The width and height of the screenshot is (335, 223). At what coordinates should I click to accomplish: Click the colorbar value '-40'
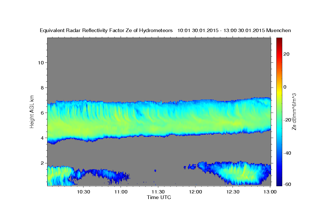[x=287, y=153]
